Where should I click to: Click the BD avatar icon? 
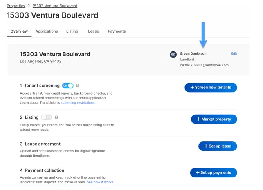coord(173,55)
